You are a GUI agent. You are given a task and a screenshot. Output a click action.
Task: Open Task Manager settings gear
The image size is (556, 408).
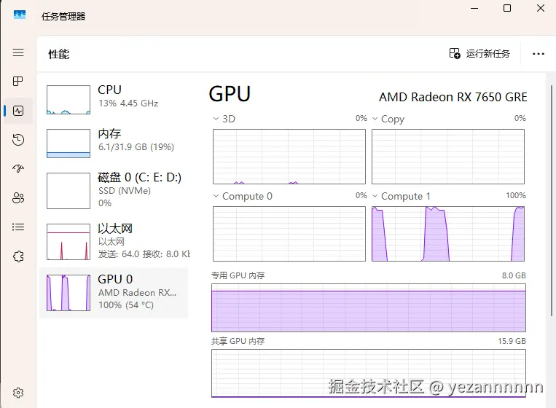18,393
